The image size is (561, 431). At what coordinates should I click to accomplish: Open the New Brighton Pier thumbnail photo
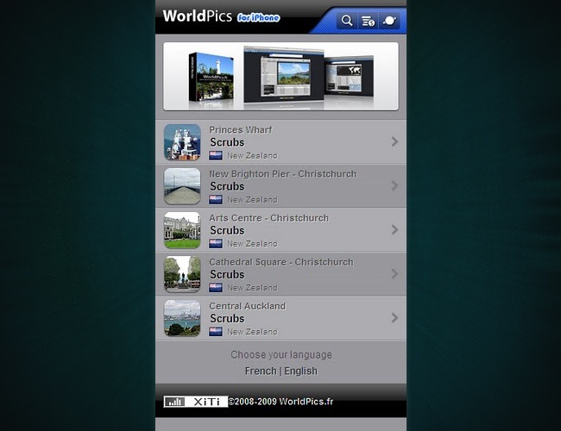[182, 186]
